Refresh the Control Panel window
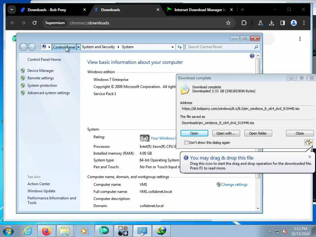Viewport: 316px width, 237px height. coord(180,47)
